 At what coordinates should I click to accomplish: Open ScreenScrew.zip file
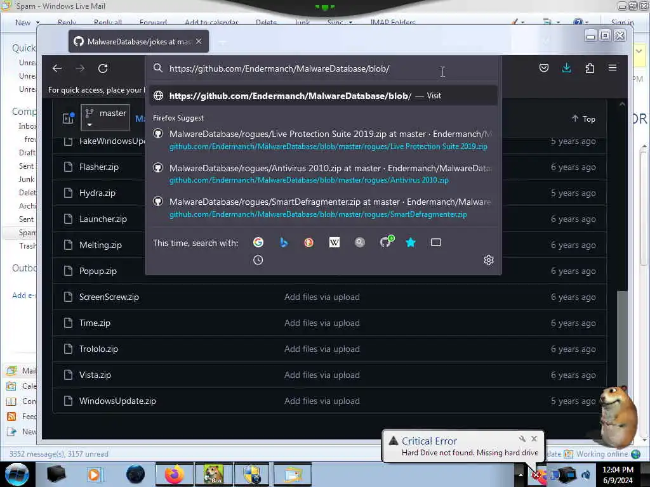pyautogui.click(x=109, y=297)
